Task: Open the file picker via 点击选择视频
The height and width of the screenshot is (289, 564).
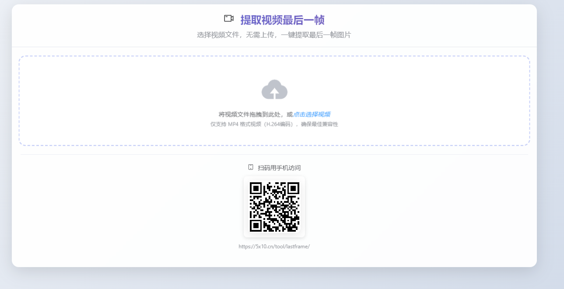Action: click(312, 115)
